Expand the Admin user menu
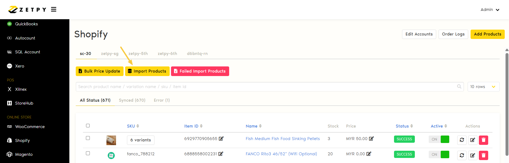 point(490,10)
